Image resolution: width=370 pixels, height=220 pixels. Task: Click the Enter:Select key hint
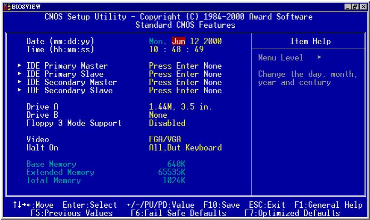coord(90,205)
